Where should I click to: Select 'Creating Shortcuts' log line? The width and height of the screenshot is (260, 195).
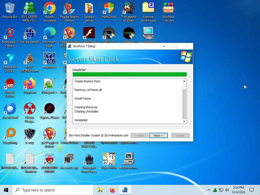[x=86, y=107]
